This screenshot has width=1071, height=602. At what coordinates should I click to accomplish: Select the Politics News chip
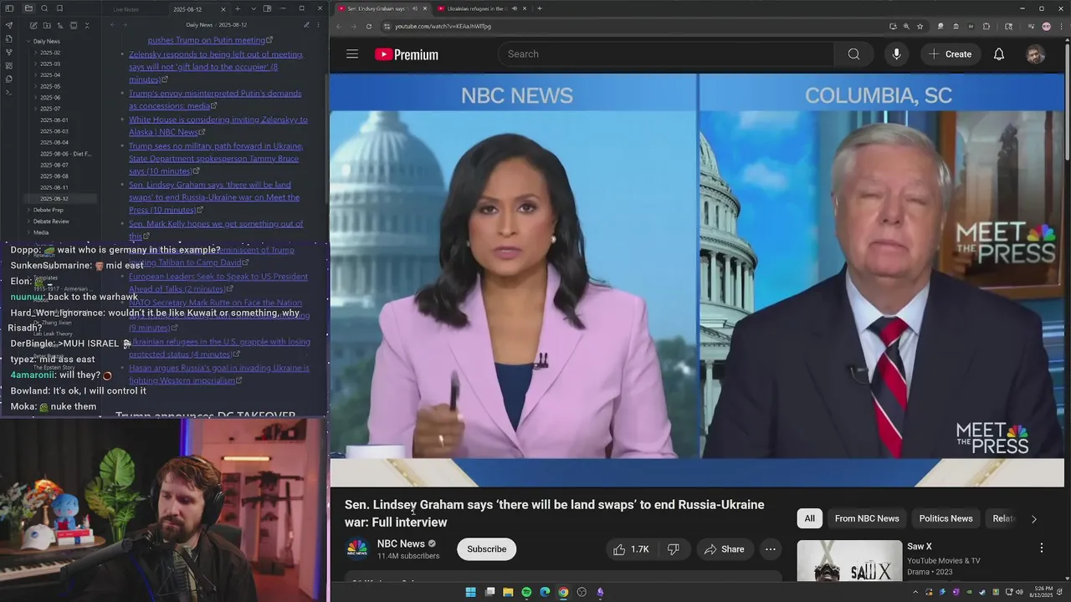945,518
